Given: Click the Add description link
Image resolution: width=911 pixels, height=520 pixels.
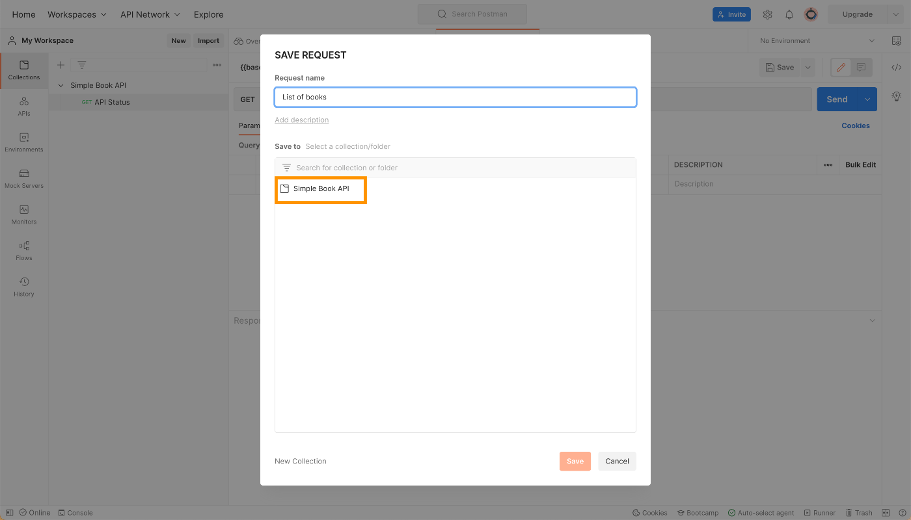Looking at the screenshot, I should 302,120.
